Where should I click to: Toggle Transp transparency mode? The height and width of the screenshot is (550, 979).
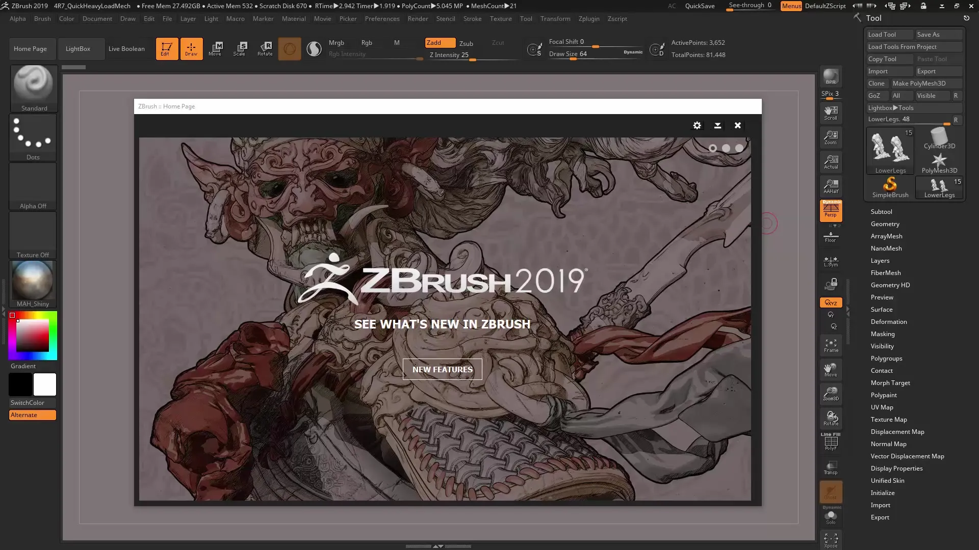pyautogui.click(x=831, y=468)
